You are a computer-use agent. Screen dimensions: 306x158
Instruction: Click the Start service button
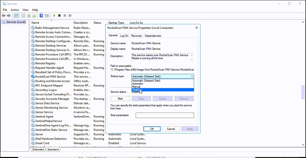click(x=120, y=99)
